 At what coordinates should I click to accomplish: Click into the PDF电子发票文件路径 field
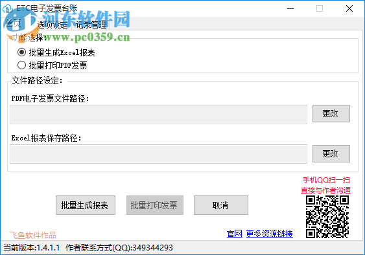tap(158, 115)
